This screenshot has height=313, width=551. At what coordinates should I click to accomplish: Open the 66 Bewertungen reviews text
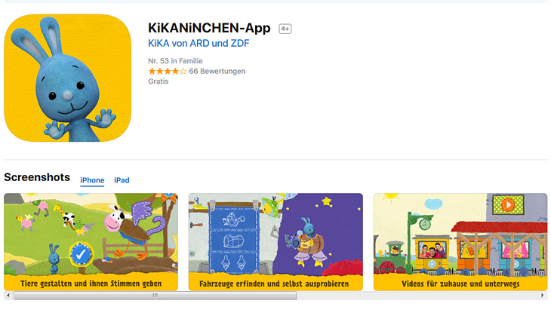(x=217, y=72)
